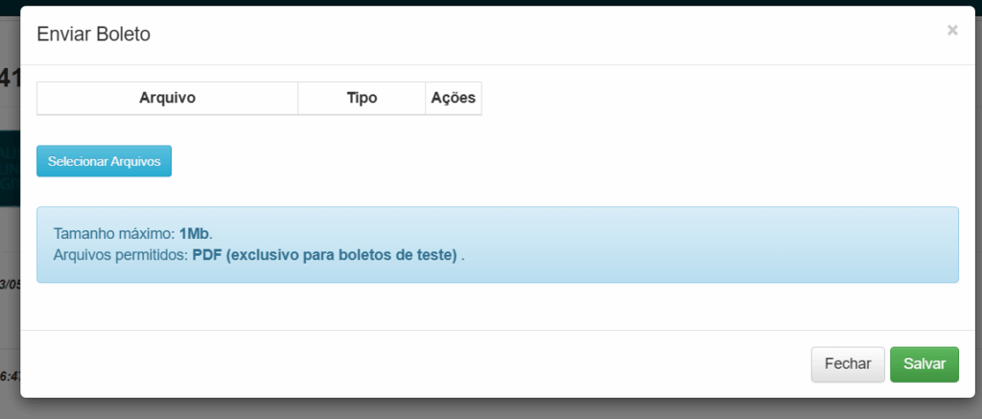Click the Arquivos permitidos label
The width and height of the screenshot is (982, 419).
(x=121, y=256)
